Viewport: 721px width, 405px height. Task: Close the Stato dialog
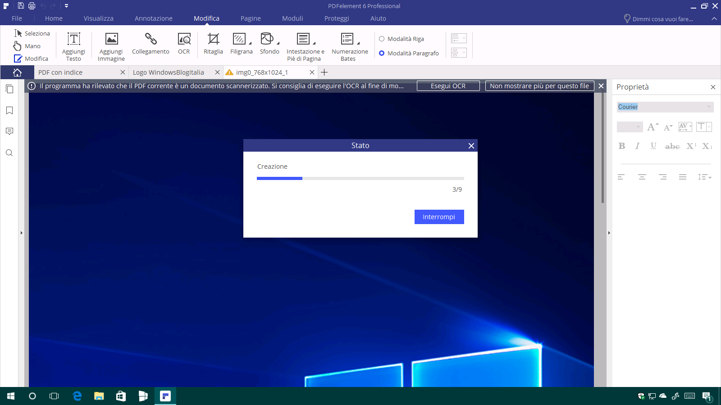[471, 146]
